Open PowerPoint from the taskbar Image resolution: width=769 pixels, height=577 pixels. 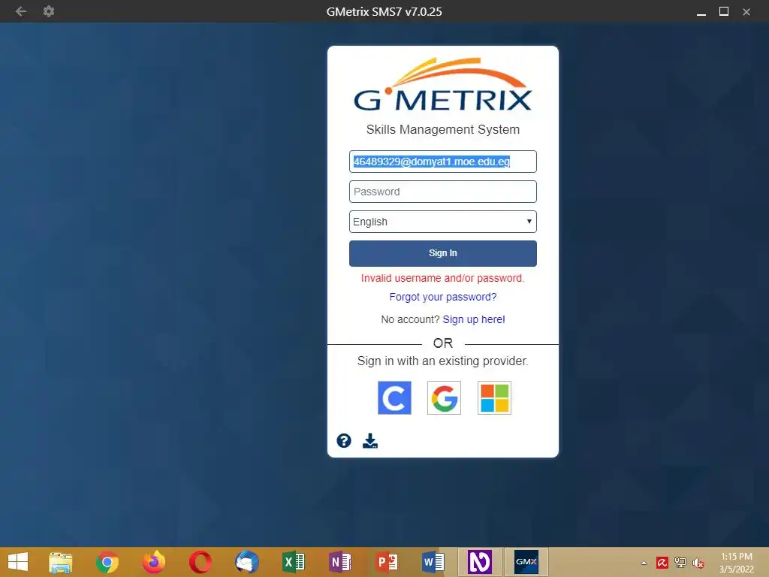point(387,562)
